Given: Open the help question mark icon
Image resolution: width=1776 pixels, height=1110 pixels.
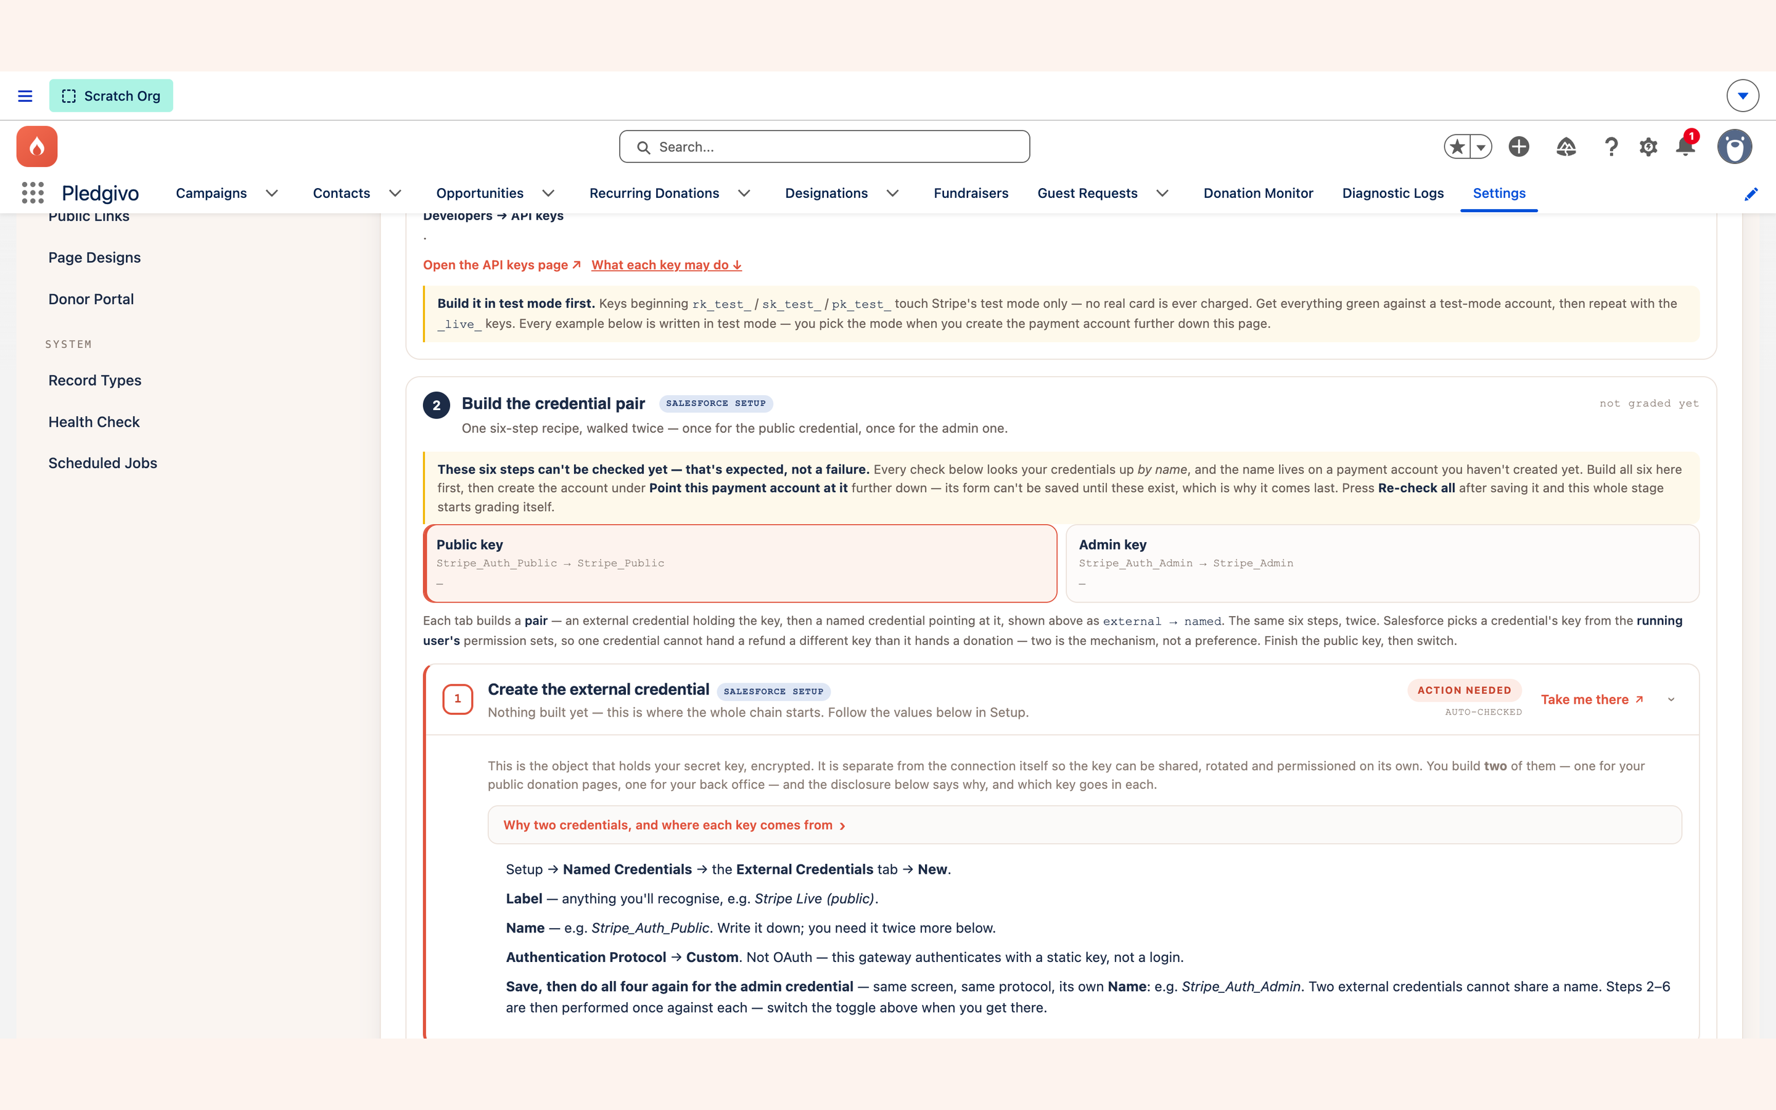Looking at the screenshot, I should coord(1611,147).
